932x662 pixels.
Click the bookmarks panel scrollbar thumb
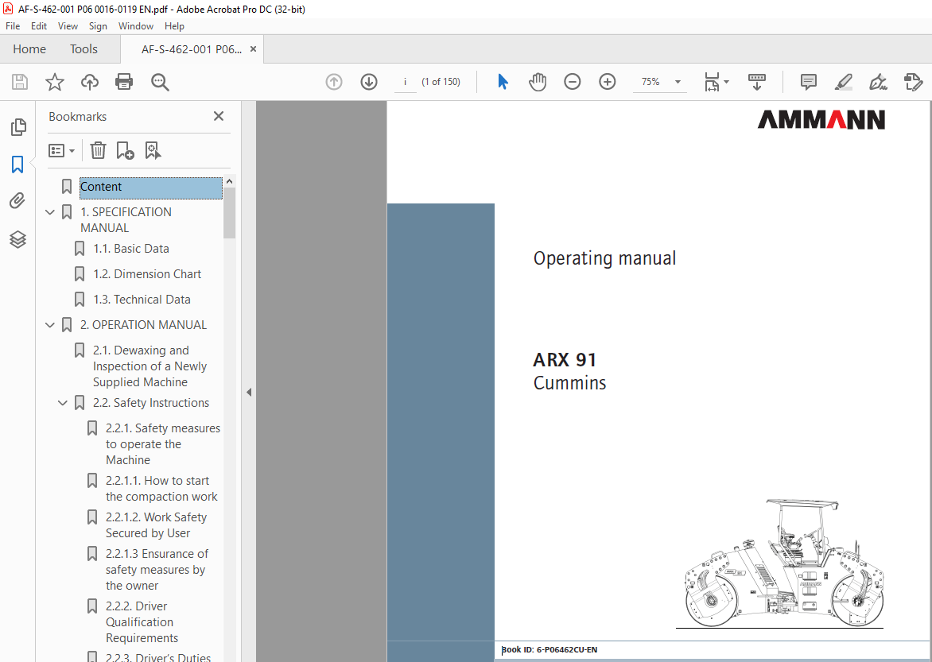[230, 213]
